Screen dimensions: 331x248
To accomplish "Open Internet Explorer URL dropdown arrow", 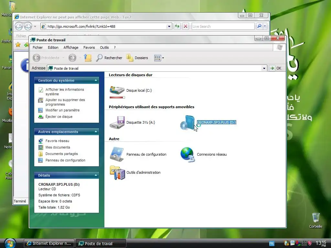I will pyautogui.click(x=169, y=26).
